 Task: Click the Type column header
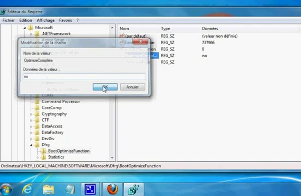[x=165, y=29]
